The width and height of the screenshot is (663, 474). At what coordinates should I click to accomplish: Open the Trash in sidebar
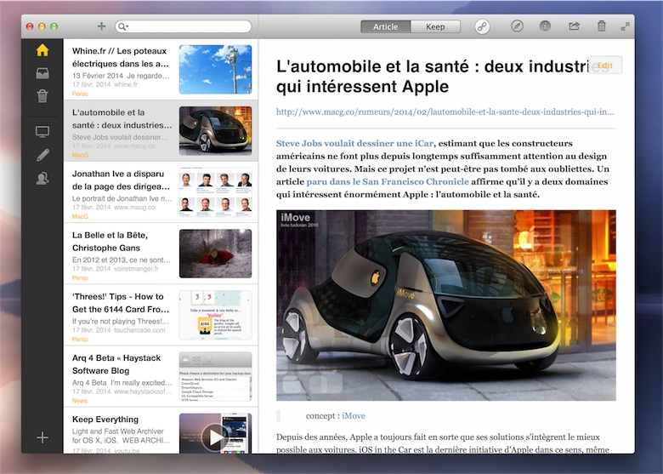point(42,95)
